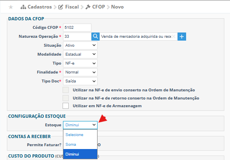The height and width of the screenshot is (160, 230).
Task: Check NF-e de retorno conserto option
Action: coord(65,98)
